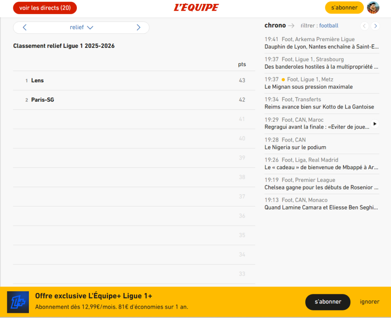The image size is (391, 318).
Task: Open the live events button
Action: coord(45,8)
